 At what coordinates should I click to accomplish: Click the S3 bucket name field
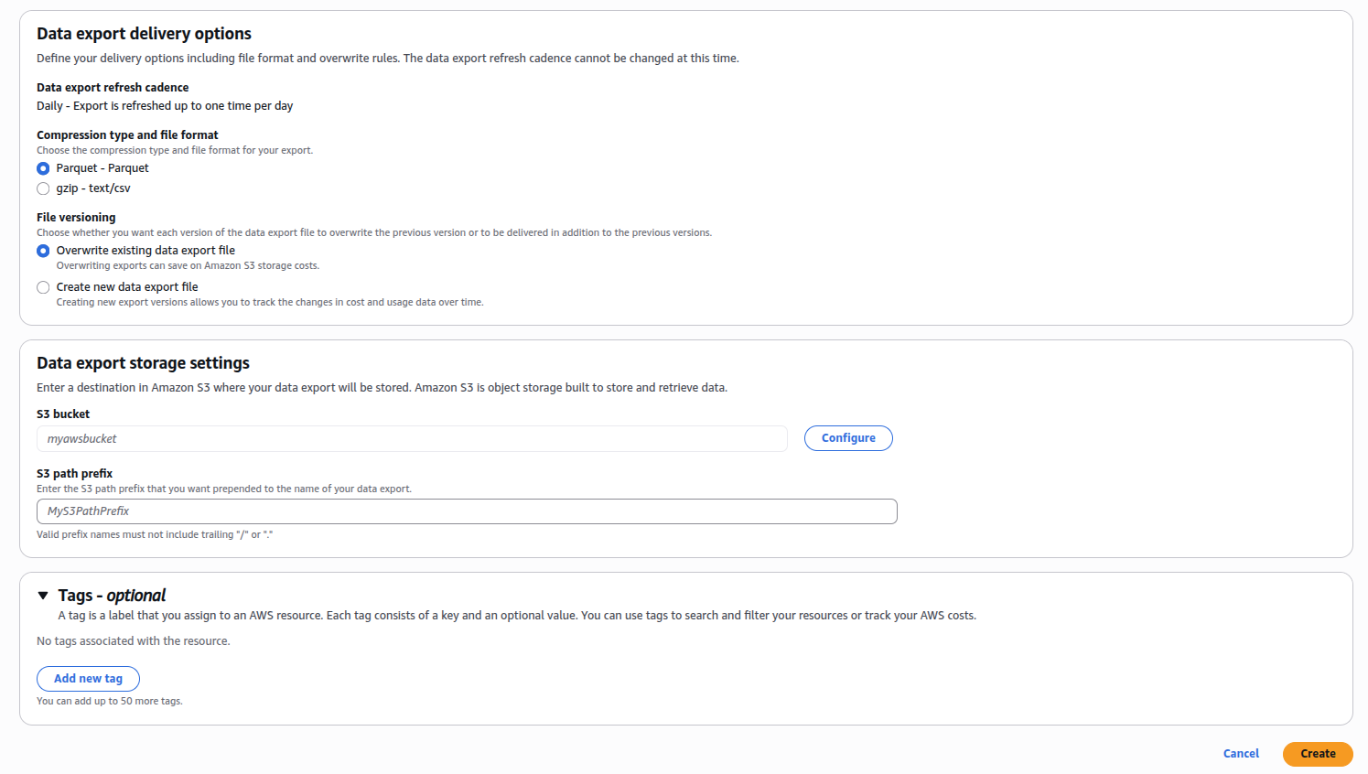tap(412, 438)
